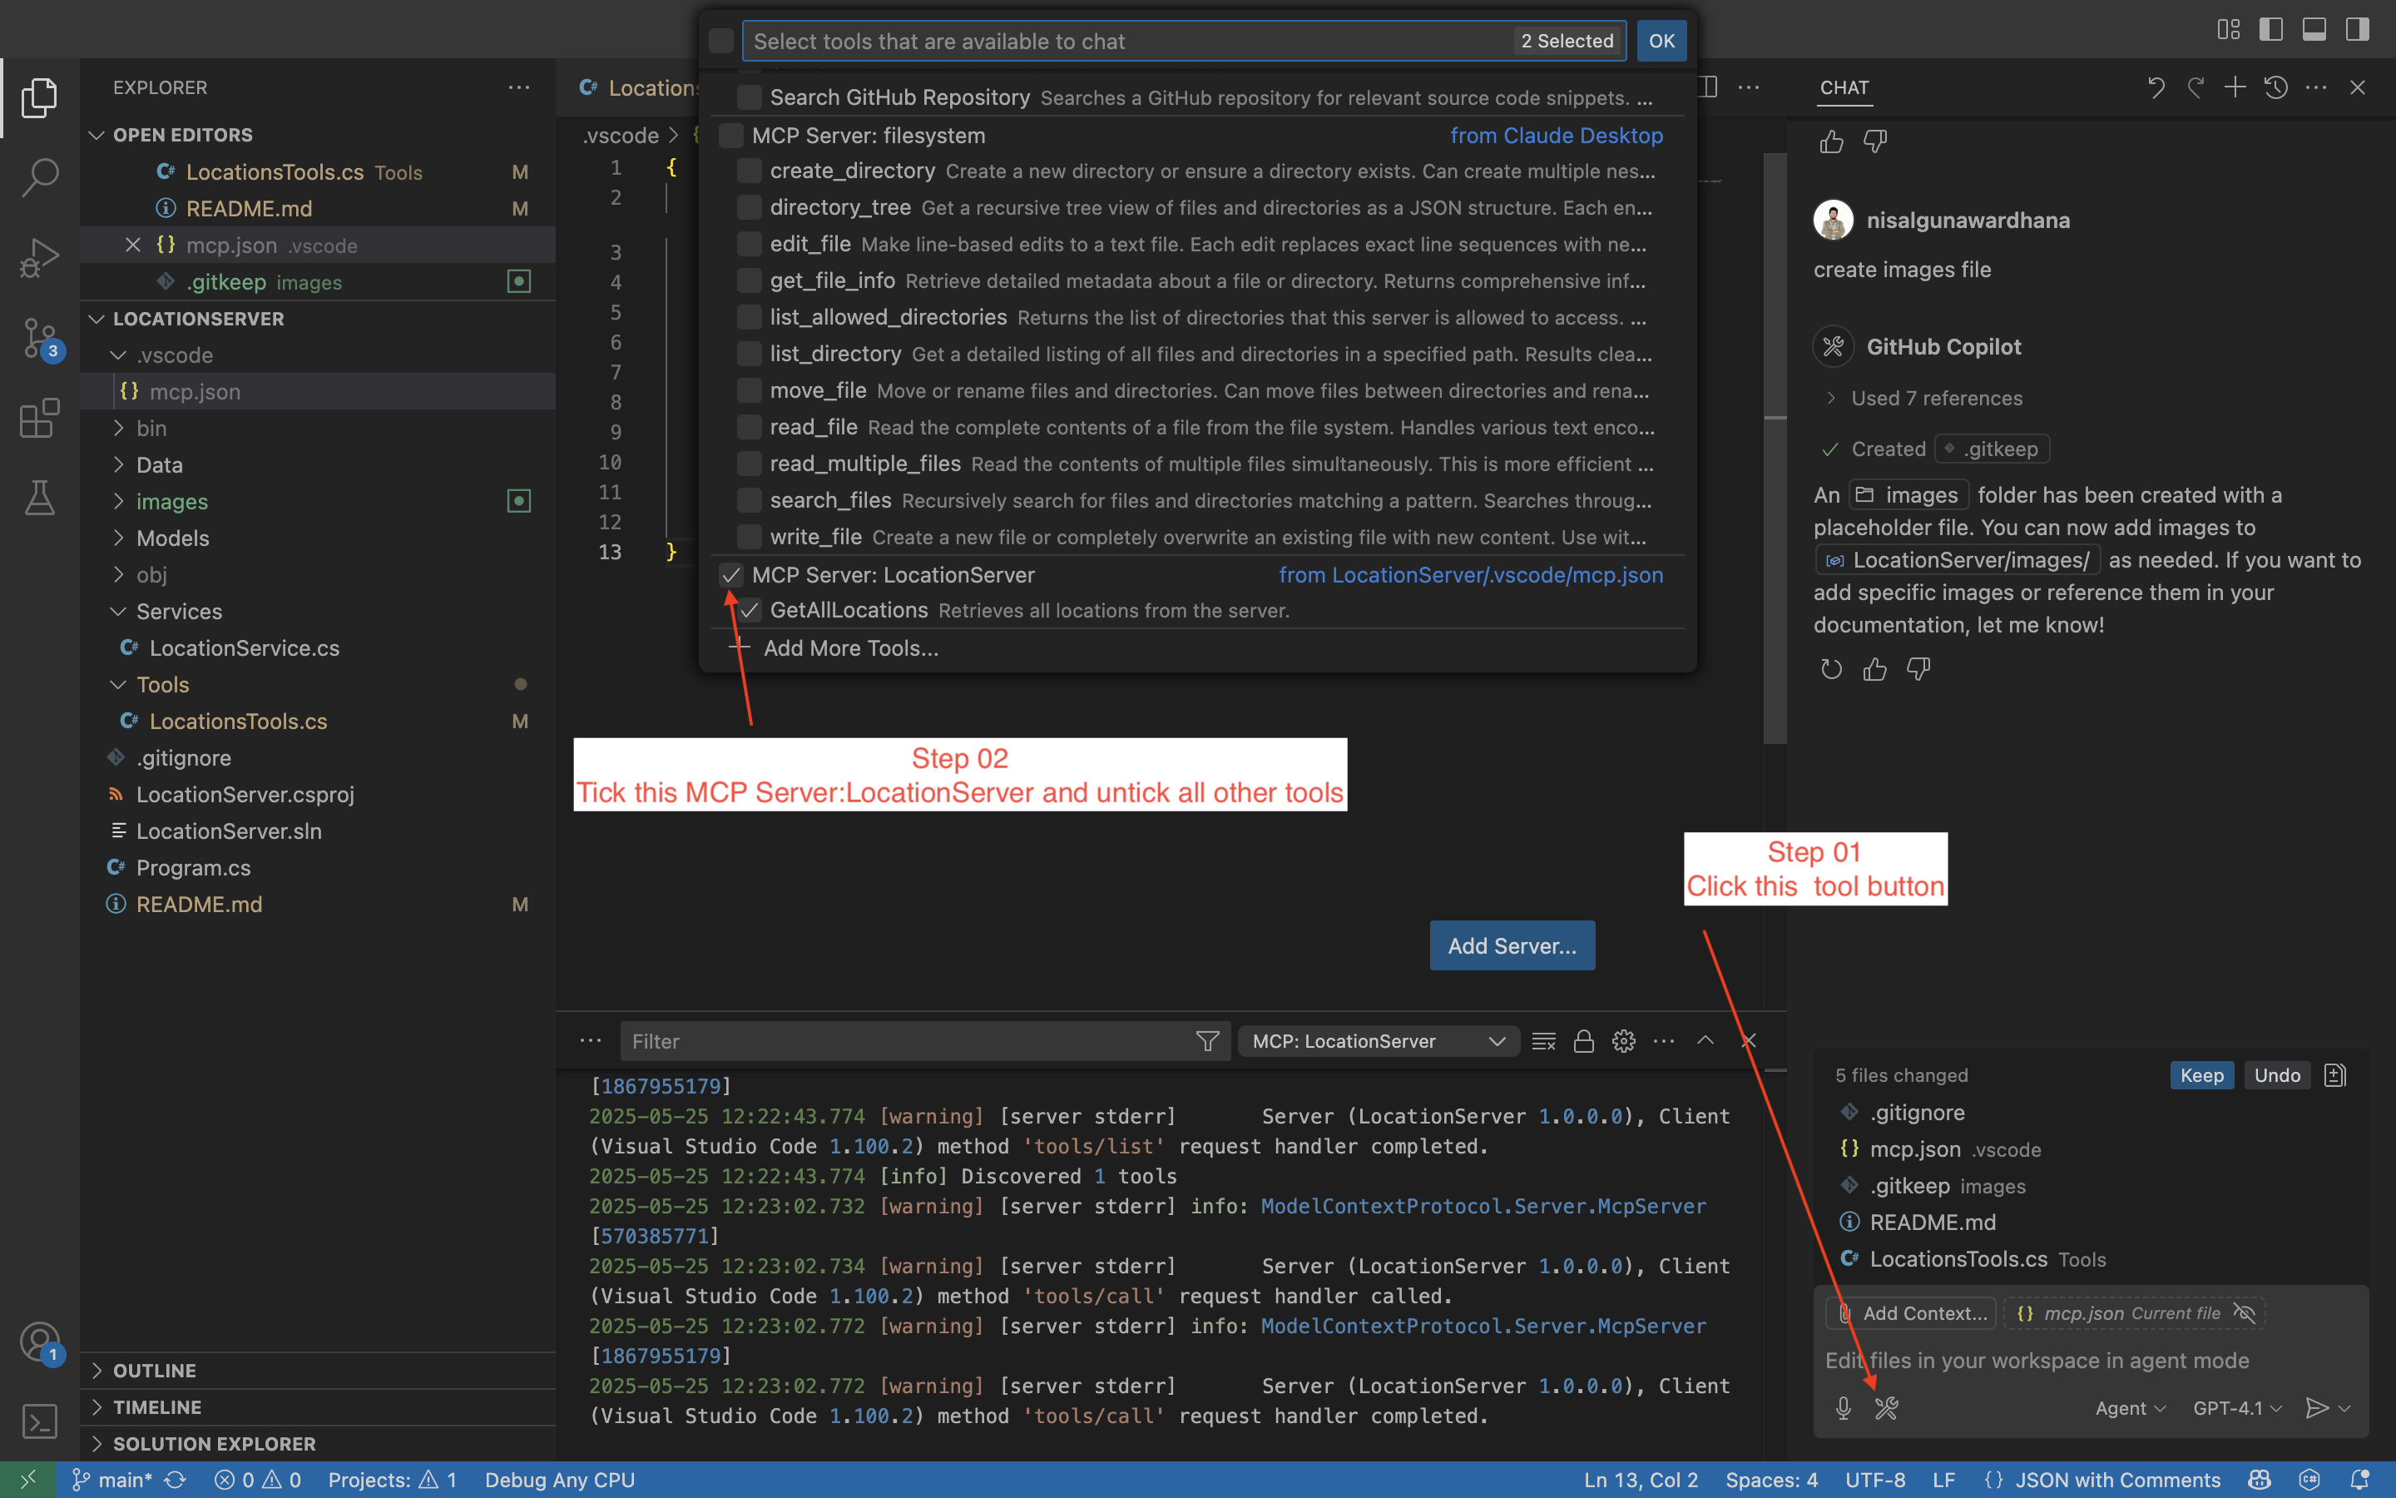Image resolution: width=2396 pixels, height=1498 pixels.
Task: Open the Source Control view
Action: pyautogui.click(x=40, y=337)
